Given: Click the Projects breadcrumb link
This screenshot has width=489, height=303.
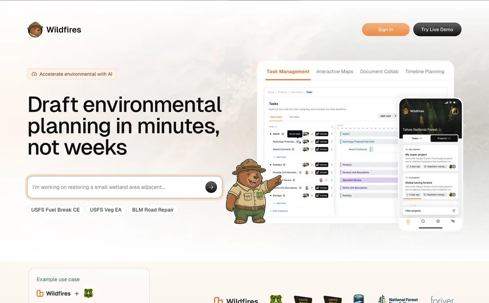Looking at the screenshot, I should [x=283, y=92].
